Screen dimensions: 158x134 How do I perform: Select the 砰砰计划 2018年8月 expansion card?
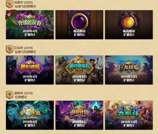click(79, 115)
